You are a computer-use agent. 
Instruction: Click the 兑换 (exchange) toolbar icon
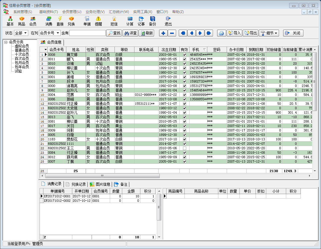pyautogui.click(x=71, y=21)
